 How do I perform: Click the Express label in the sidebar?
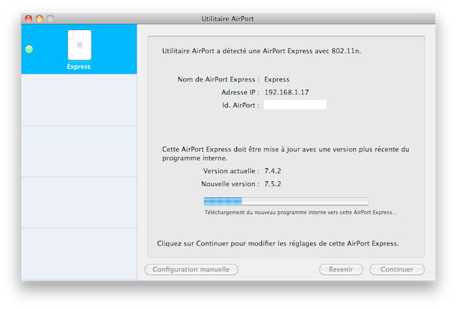coord(79,66)
